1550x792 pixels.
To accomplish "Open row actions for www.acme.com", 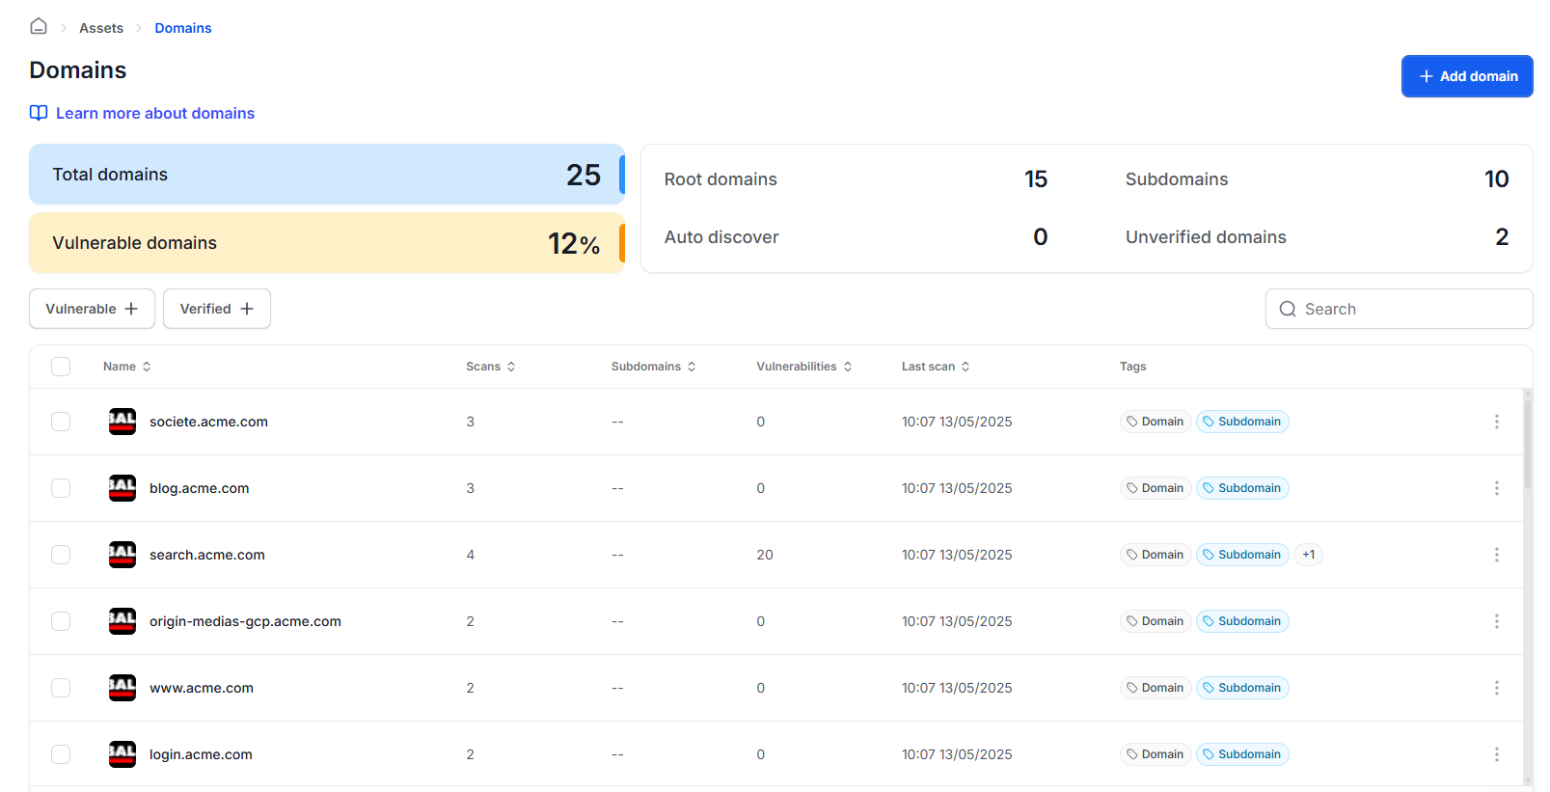I will 1496,688.
